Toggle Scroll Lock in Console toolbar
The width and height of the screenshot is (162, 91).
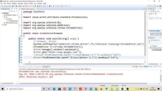141,67
